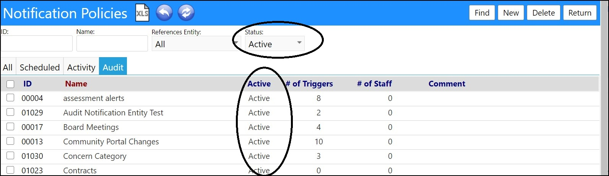Click the blue back arrow icon
The image size is (609, 176).
click(164, 13)
